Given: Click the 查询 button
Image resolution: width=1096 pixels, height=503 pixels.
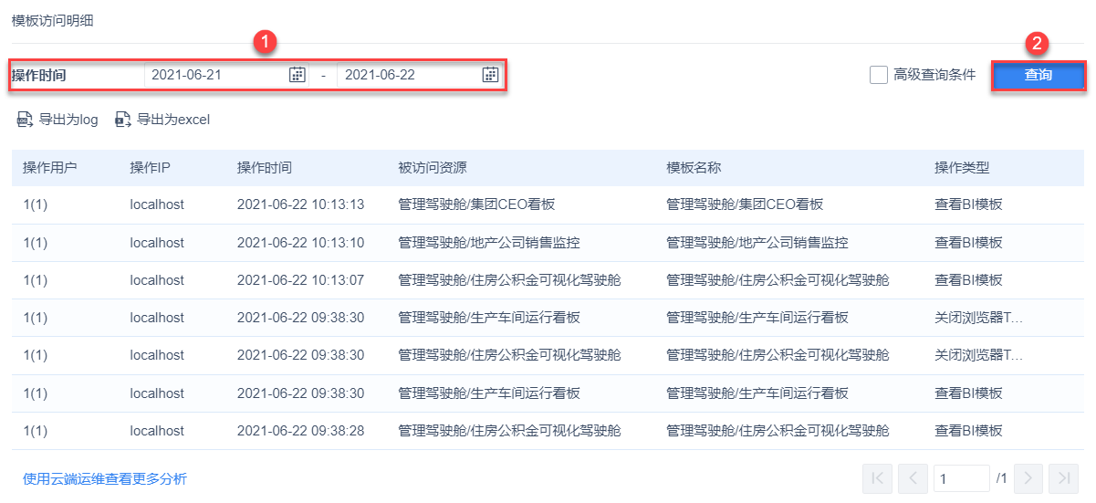Looking at the screenshot, I should tap(1039, 76).
